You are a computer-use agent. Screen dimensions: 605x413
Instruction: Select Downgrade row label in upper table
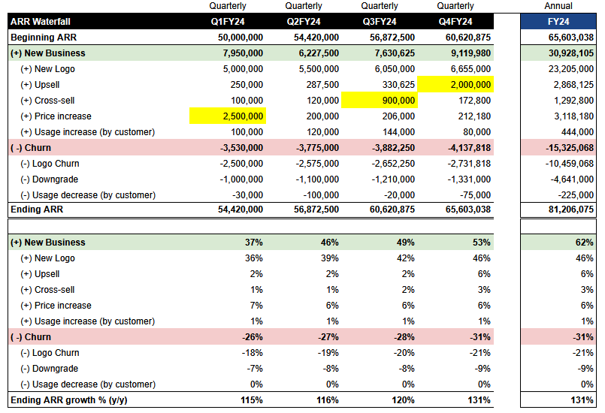[x=50, y=179]
